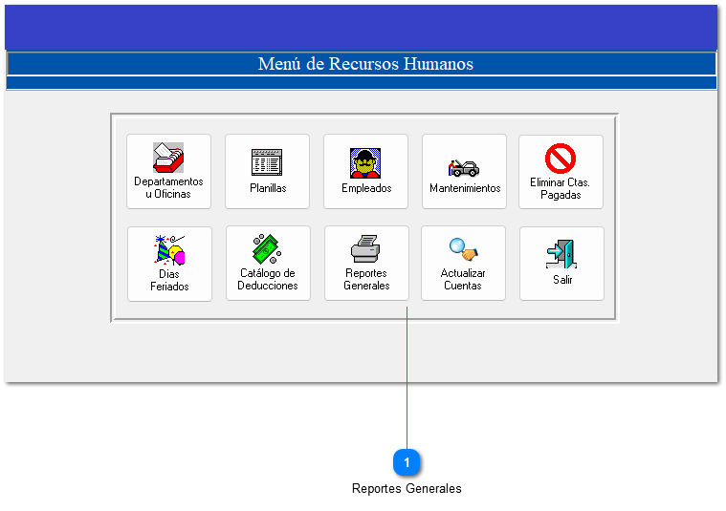This screenshot has width=726, height=511.
Task: Click the red prohibited sign icon
Action: tap(560, 158)
